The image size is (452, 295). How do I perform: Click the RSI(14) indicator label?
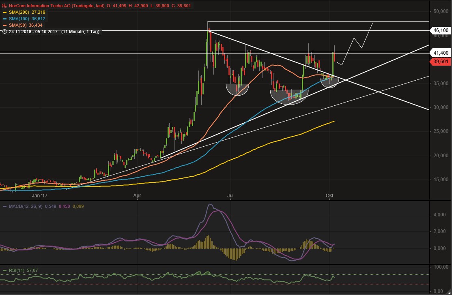tap(16, 270)
